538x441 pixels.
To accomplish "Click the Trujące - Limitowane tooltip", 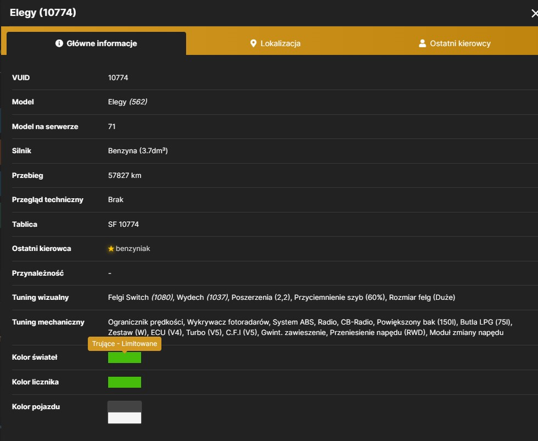I will pos(125,343).
